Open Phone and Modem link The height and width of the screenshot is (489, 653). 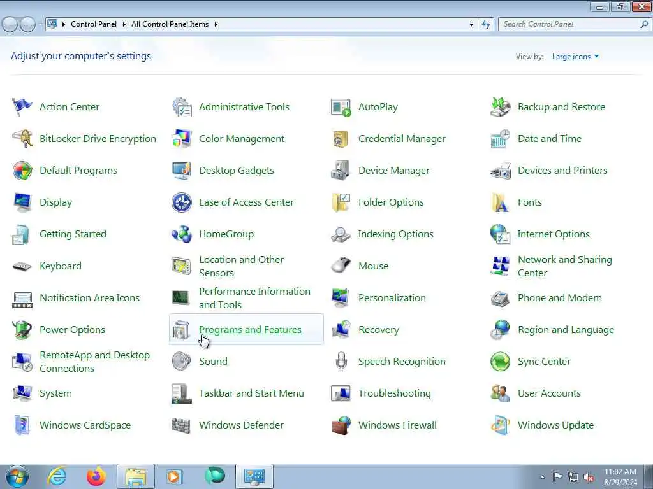point(560,298)
